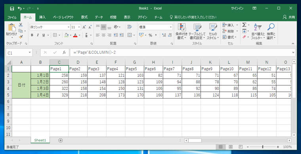
Task: Toggle middle vertical alignment
Action: pyautogui.click(x=103, y=27)
